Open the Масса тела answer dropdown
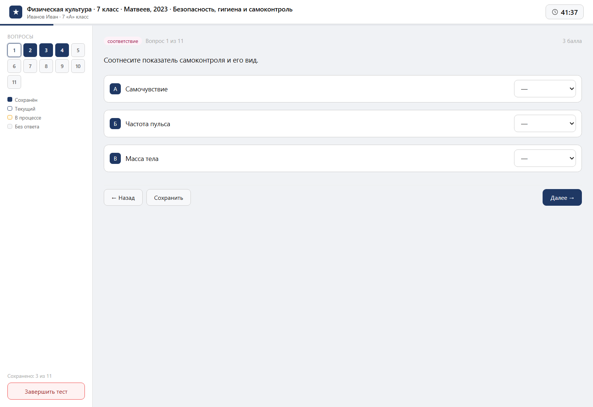This screenshot has height=407, width=593. 545,158
